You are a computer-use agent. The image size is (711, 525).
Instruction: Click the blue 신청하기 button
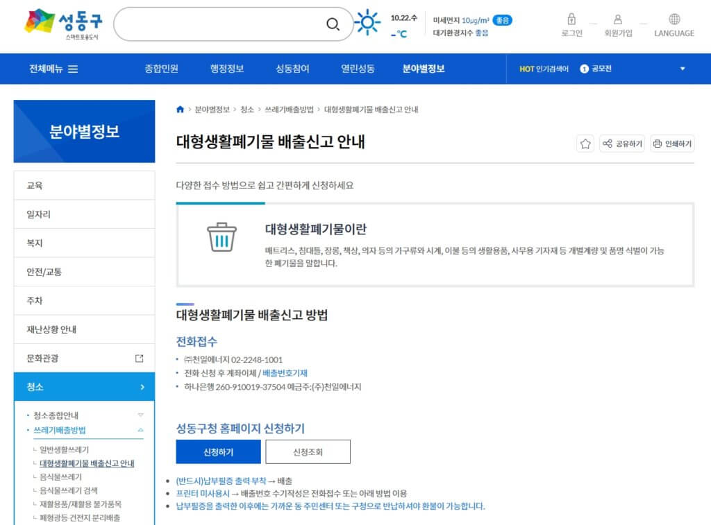(x=218, y=452)
